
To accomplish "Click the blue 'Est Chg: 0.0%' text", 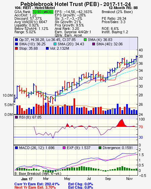I will (81, 184).
